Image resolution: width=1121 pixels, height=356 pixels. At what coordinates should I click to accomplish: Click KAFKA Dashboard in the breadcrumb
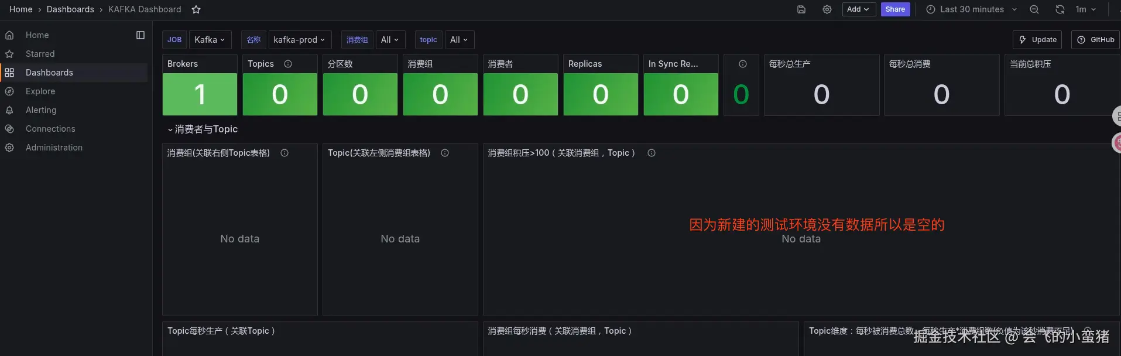[x=145, y=9]
